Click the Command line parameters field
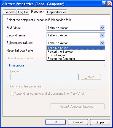 78,86
